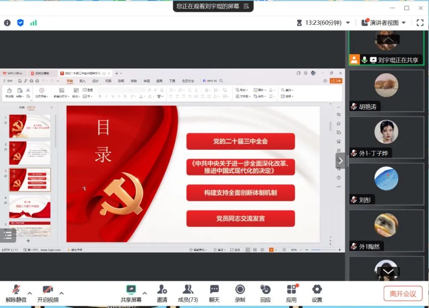Toggle fullscreen mode icon at top right

[x=420, y=23]
